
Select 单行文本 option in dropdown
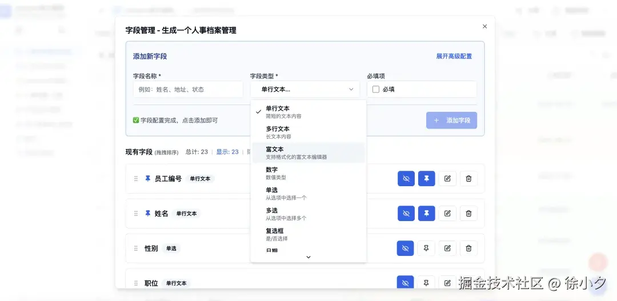click(x=308, y=112)
